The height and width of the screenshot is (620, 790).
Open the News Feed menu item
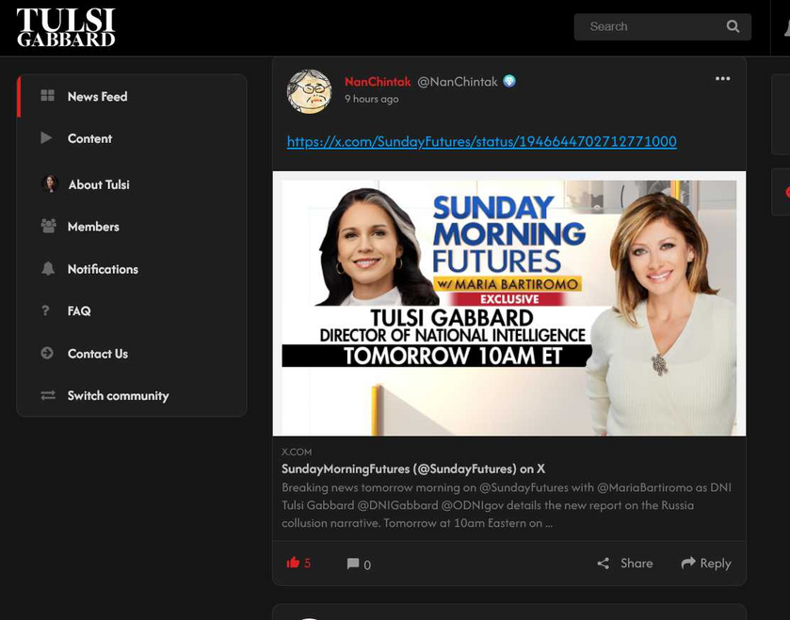pyautogui.click(x=132, y=96)
